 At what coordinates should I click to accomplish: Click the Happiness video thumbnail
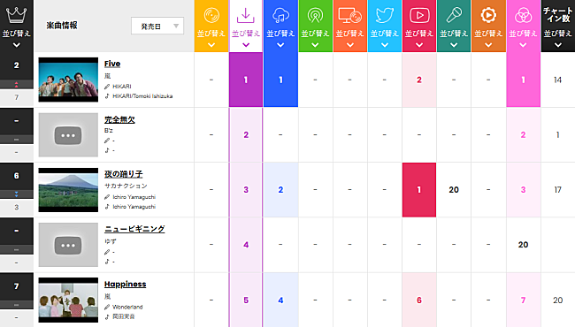(x=68, y=300)
